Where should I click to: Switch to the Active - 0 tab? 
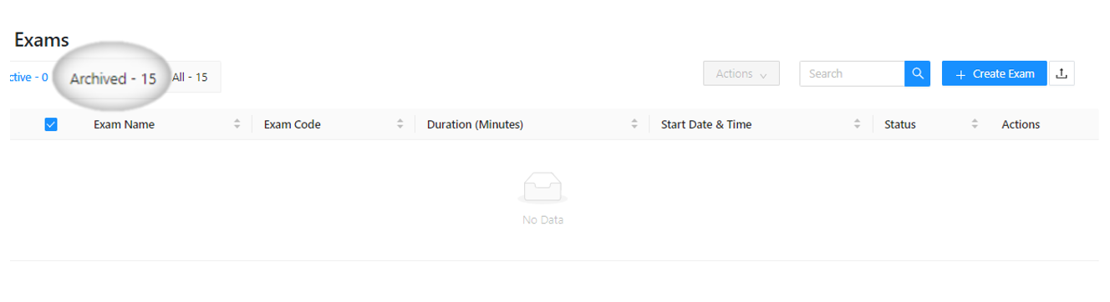coord(28,78)
